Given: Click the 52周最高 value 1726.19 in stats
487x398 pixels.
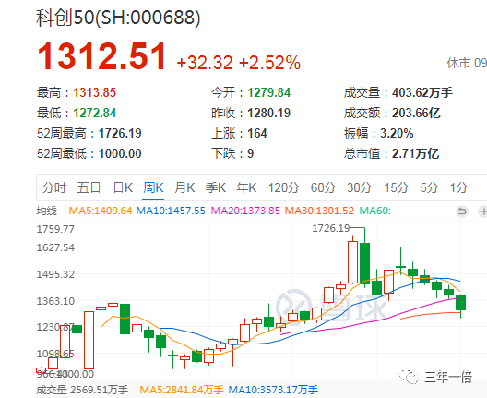Looking at the screenshot, I should coord(120,133).
